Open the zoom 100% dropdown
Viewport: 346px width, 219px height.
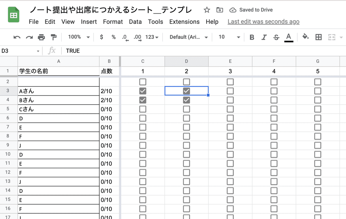pos(79,37)
